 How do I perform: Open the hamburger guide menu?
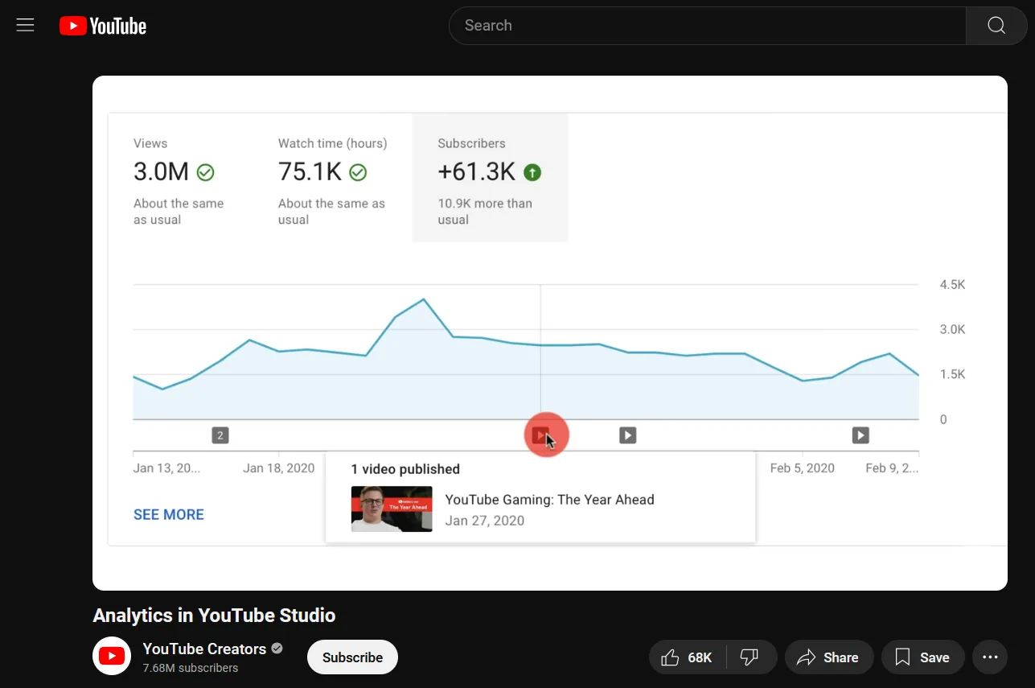point(26,25)
